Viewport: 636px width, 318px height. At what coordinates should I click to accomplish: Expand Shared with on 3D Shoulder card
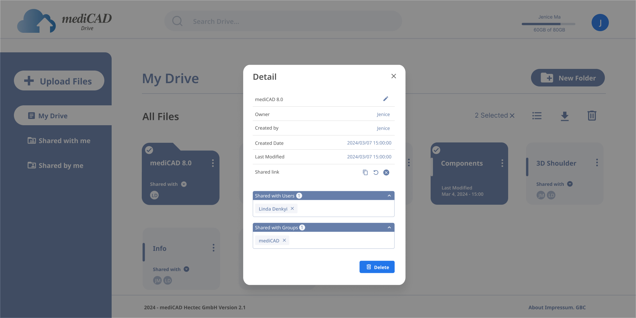click(x=570, y=184)
